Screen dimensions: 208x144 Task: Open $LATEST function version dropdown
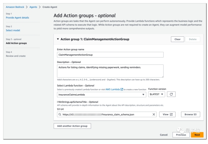157,94
